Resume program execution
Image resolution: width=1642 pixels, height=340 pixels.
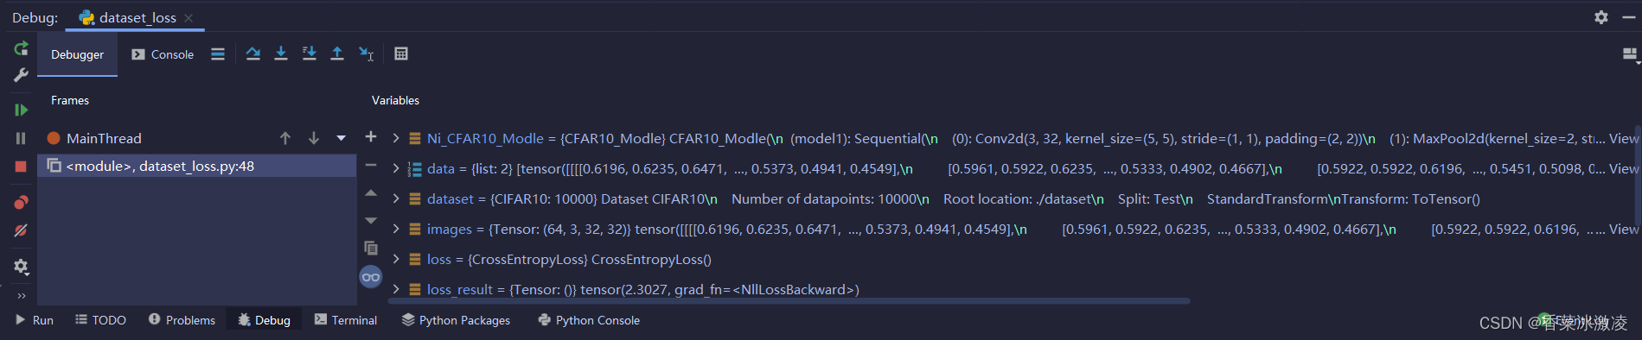point(21,110)
